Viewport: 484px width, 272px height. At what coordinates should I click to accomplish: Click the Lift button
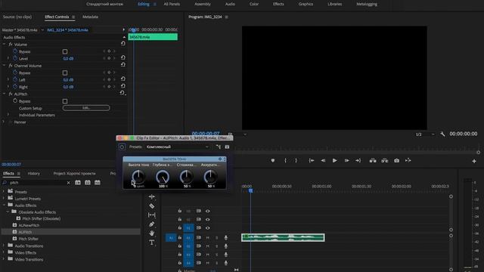point(373,160)
